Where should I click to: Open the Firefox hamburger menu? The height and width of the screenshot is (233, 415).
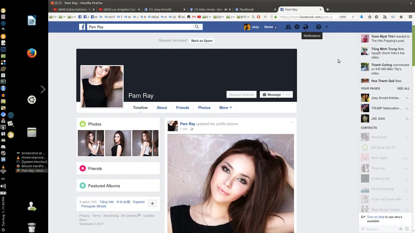click(410, 17)
